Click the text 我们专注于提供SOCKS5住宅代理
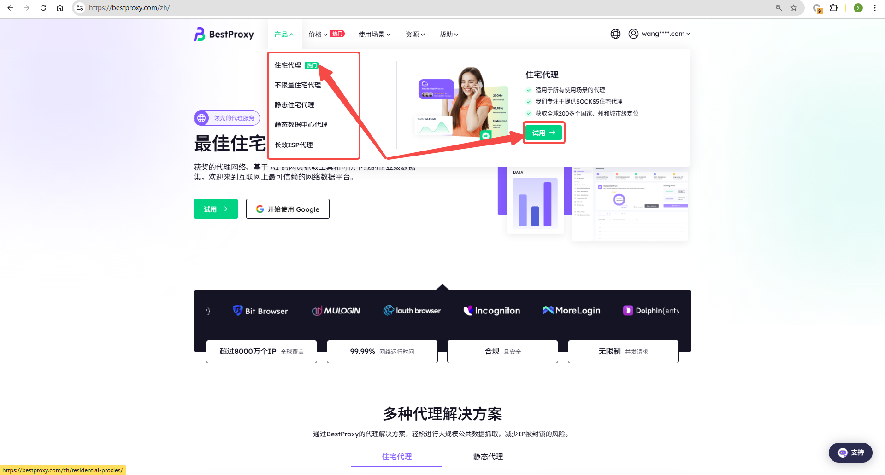This screenshot has height=475, width=885. click(x=579, y=102)
